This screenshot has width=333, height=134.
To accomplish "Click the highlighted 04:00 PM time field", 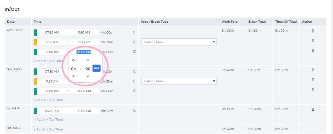I will 84,52.
